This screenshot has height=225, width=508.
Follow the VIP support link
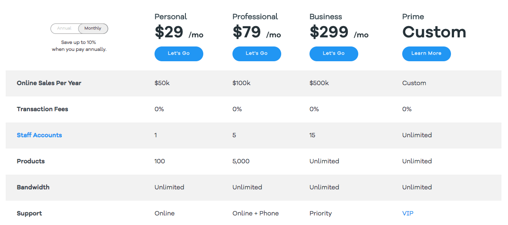(407, 213)
